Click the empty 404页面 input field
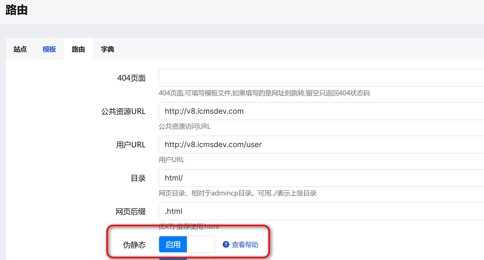Viewport: 484px width, 260px height. [321, 78]
